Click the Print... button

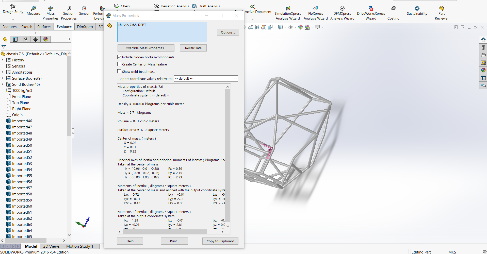(174, 241)
